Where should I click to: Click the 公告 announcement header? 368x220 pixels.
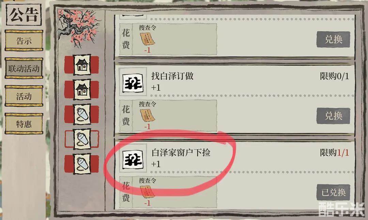[24, 15]
